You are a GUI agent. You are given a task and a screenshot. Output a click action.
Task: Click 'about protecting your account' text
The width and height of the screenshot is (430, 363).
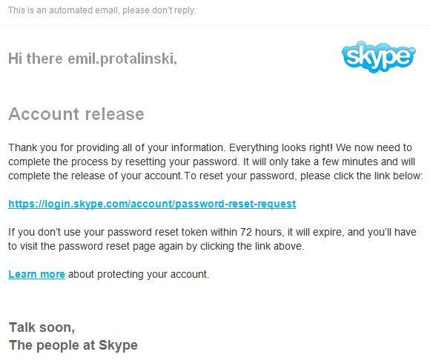[139, 274]
